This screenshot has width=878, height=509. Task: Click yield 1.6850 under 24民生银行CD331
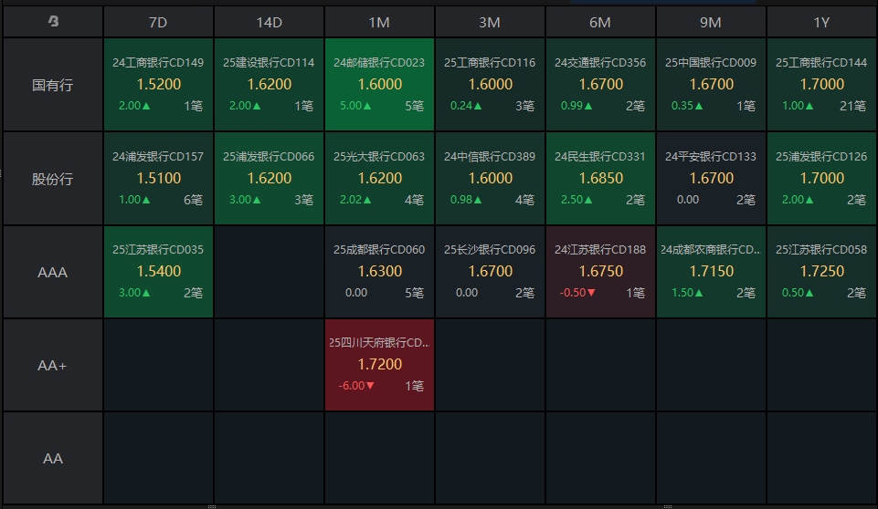coord(601,179)
